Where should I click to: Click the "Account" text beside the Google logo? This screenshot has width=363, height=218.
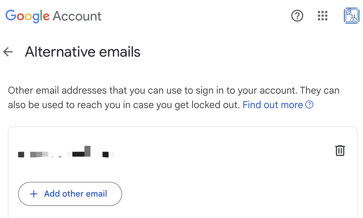(x=77, y=16)
